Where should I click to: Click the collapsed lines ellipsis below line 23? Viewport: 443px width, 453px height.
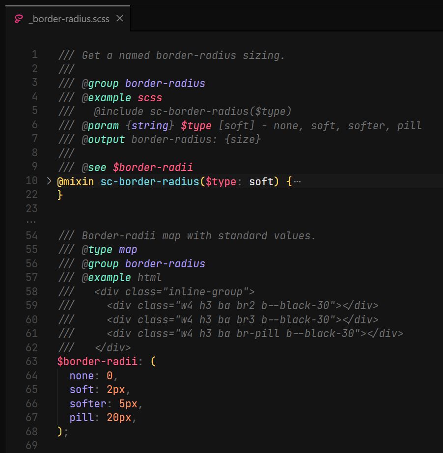point(31,222)
